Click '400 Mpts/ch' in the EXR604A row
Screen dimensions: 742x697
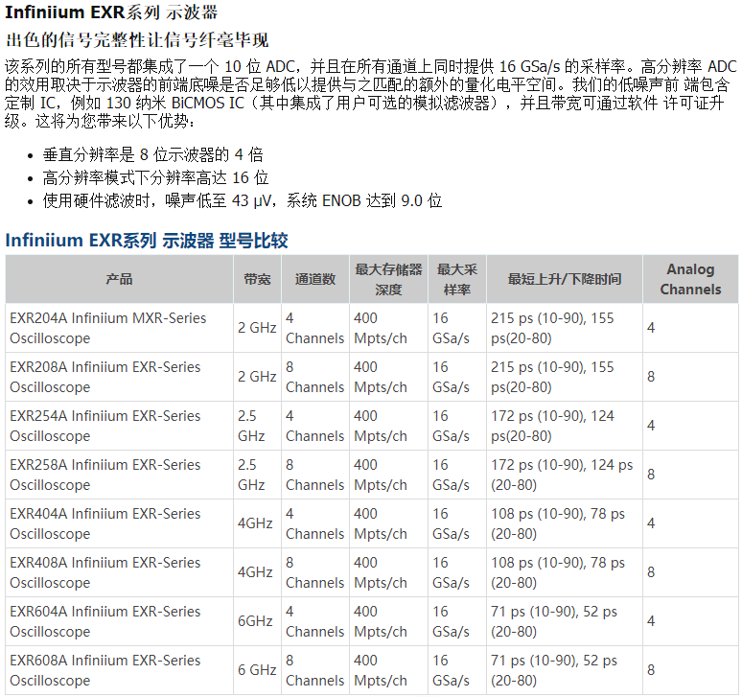click(x=381, y=621)
